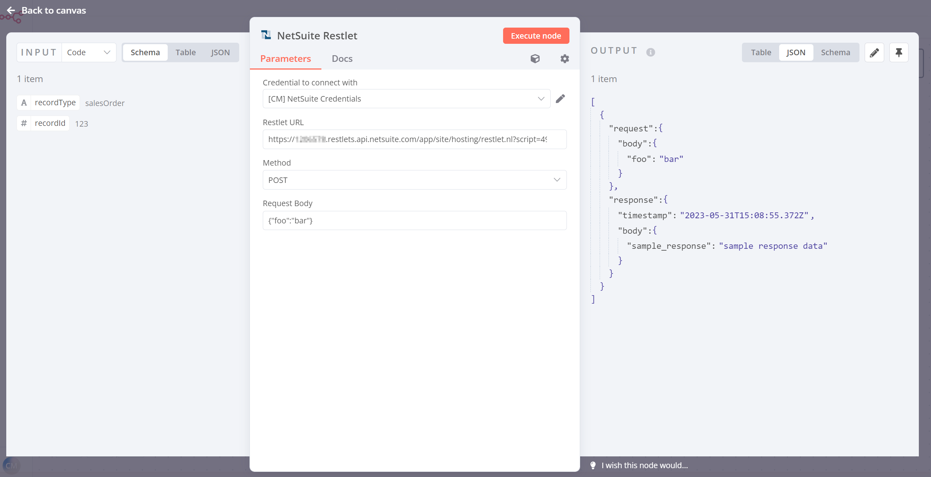Switch output view to JSON

point(796,52)
